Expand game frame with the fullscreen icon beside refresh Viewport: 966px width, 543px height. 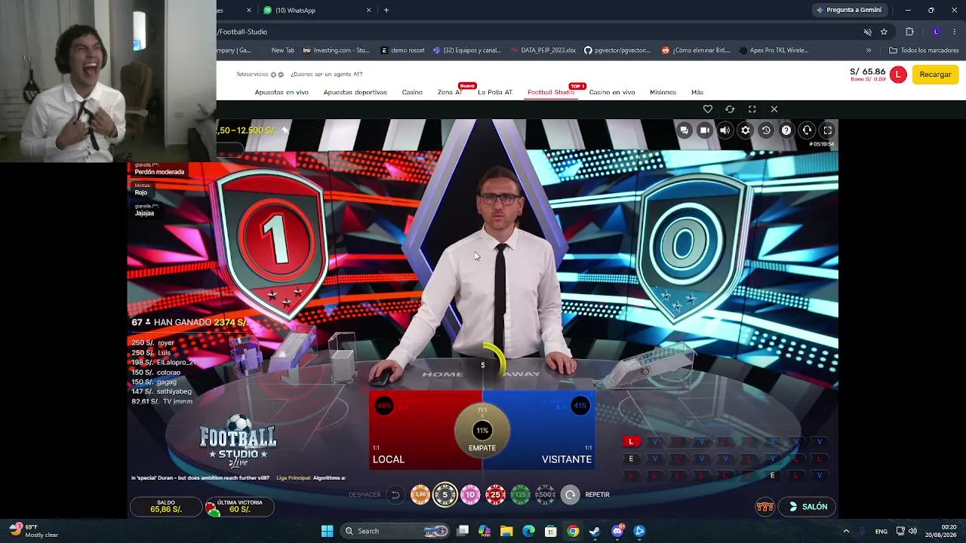tap(752, 109)
